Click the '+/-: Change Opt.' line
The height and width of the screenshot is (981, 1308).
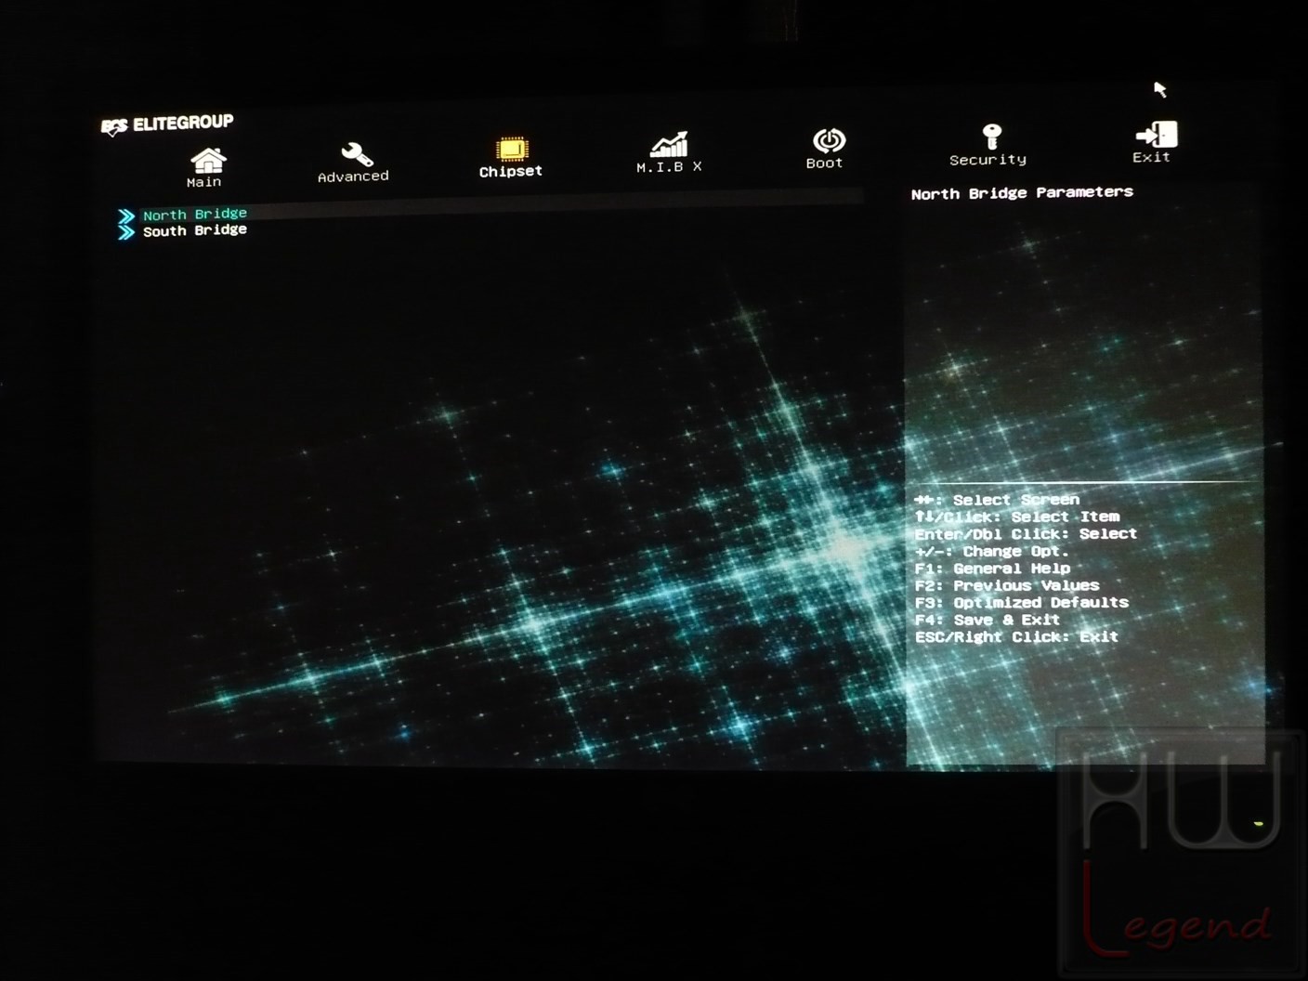pos(992,551)
